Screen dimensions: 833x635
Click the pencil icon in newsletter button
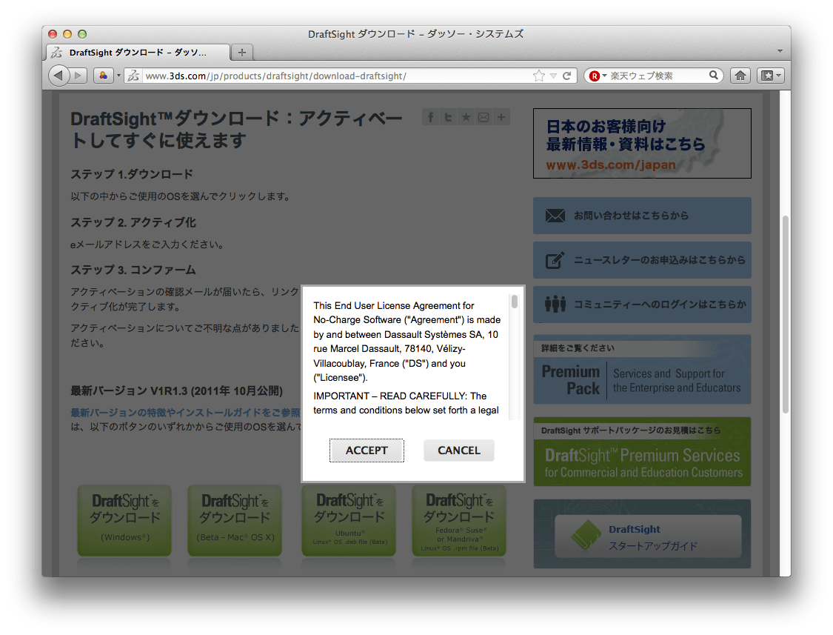click(555, 260)
